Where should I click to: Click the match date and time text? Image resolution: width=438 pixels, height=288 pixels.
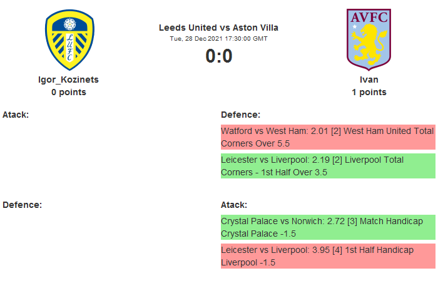218,38
